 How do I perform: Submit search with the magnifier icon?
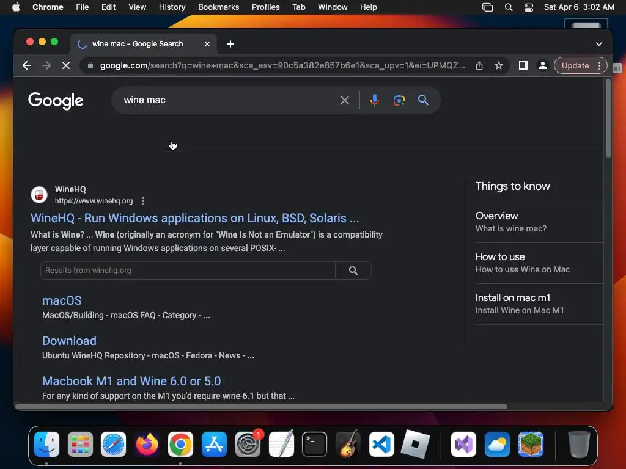[x=423, y=100]
